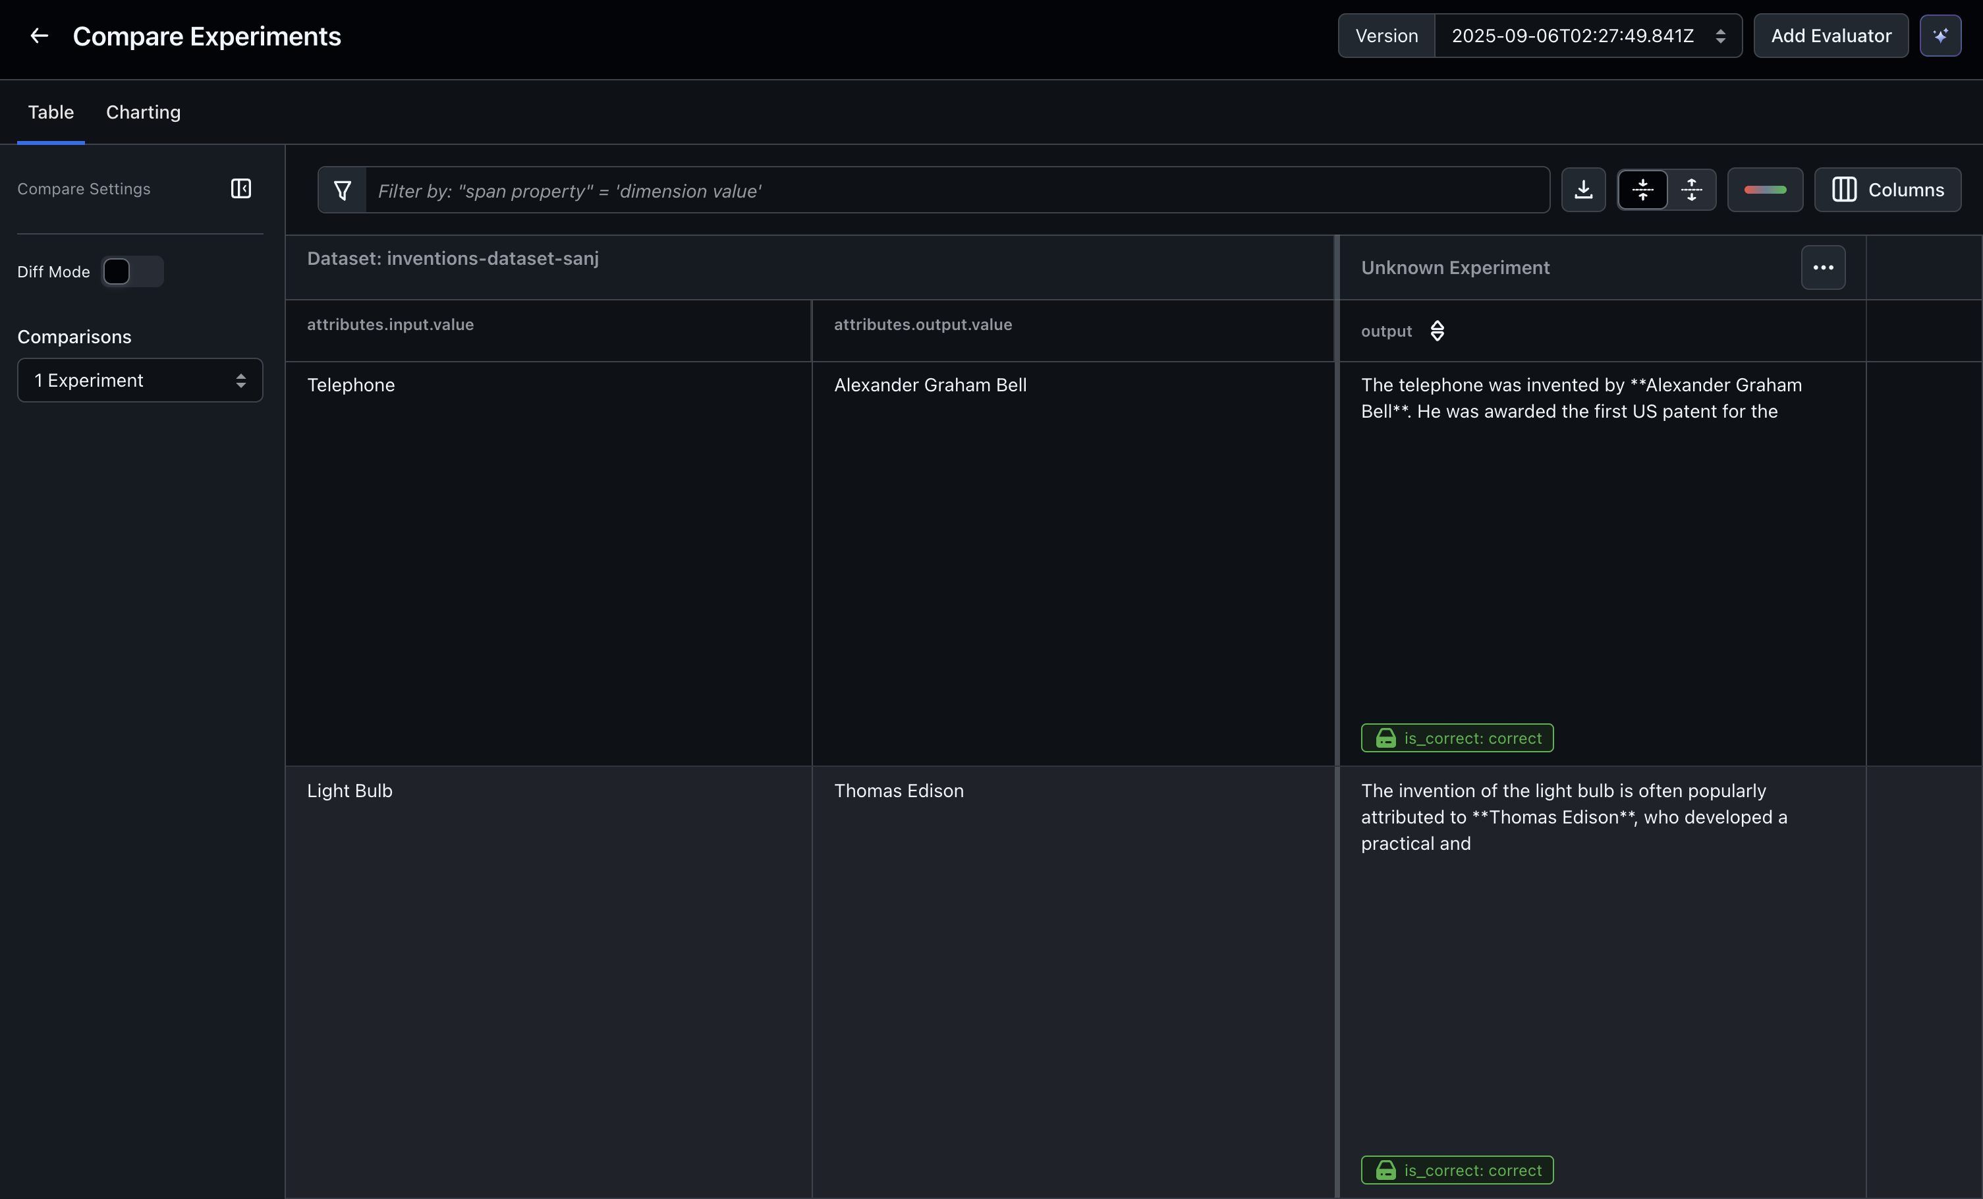Click the download icon button
Screen dimensions: 1983x1199
[1583, 190]
